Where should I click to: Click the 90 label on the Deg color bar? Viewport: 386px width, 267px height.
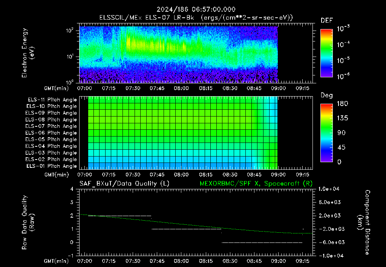[342, 133]
